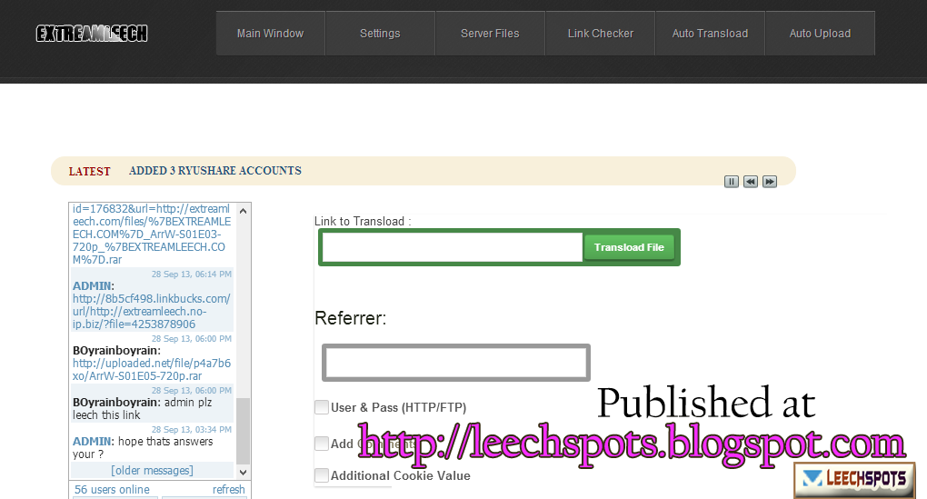Focus the Link to Transload input field
The width and height of the screenshot is (927, 499).
click(453, 247)
